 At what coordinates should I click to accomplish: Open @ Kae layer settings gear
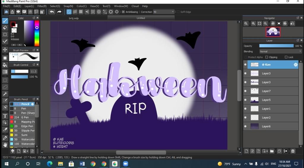click(295, 65)
